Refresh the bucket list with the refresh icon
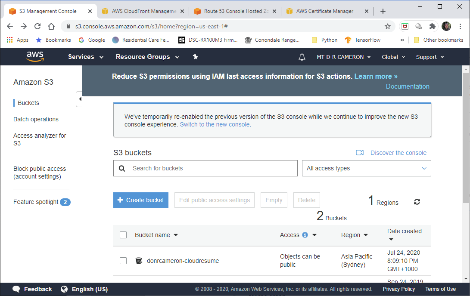The image size is (470, 296). 417,202
